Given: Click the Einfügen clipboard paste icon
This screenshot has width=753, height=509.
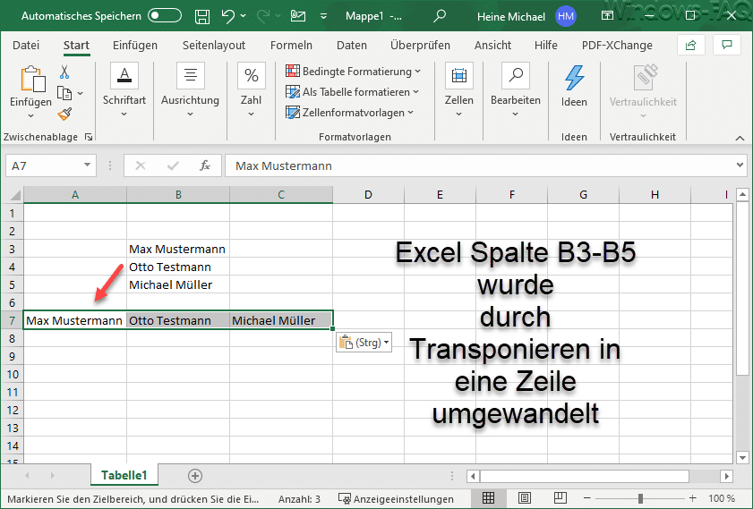Looking at the screenshot, I should tap(32, 79).
